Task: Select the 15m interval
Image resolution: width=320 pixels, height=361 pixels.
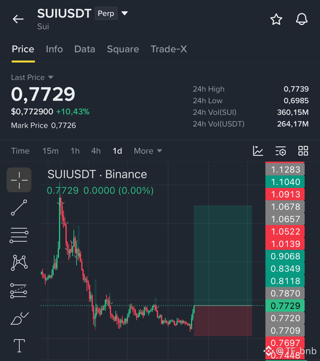Action: 50,151
